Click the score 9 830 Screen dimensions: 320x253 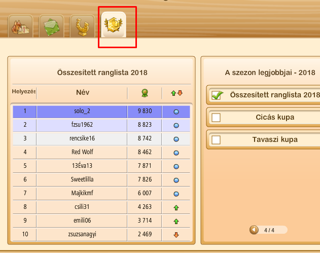145,111
